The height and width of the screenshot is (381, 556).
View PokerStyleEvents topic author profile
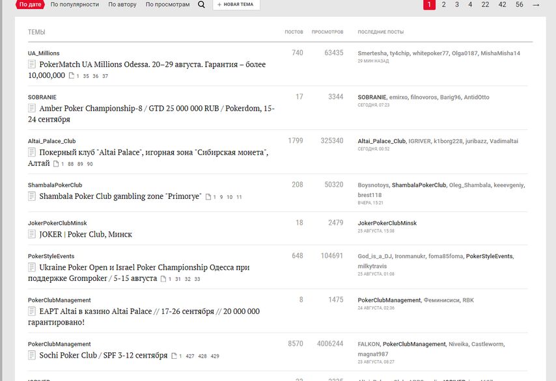pyautogui.click(x=51, y=256)
